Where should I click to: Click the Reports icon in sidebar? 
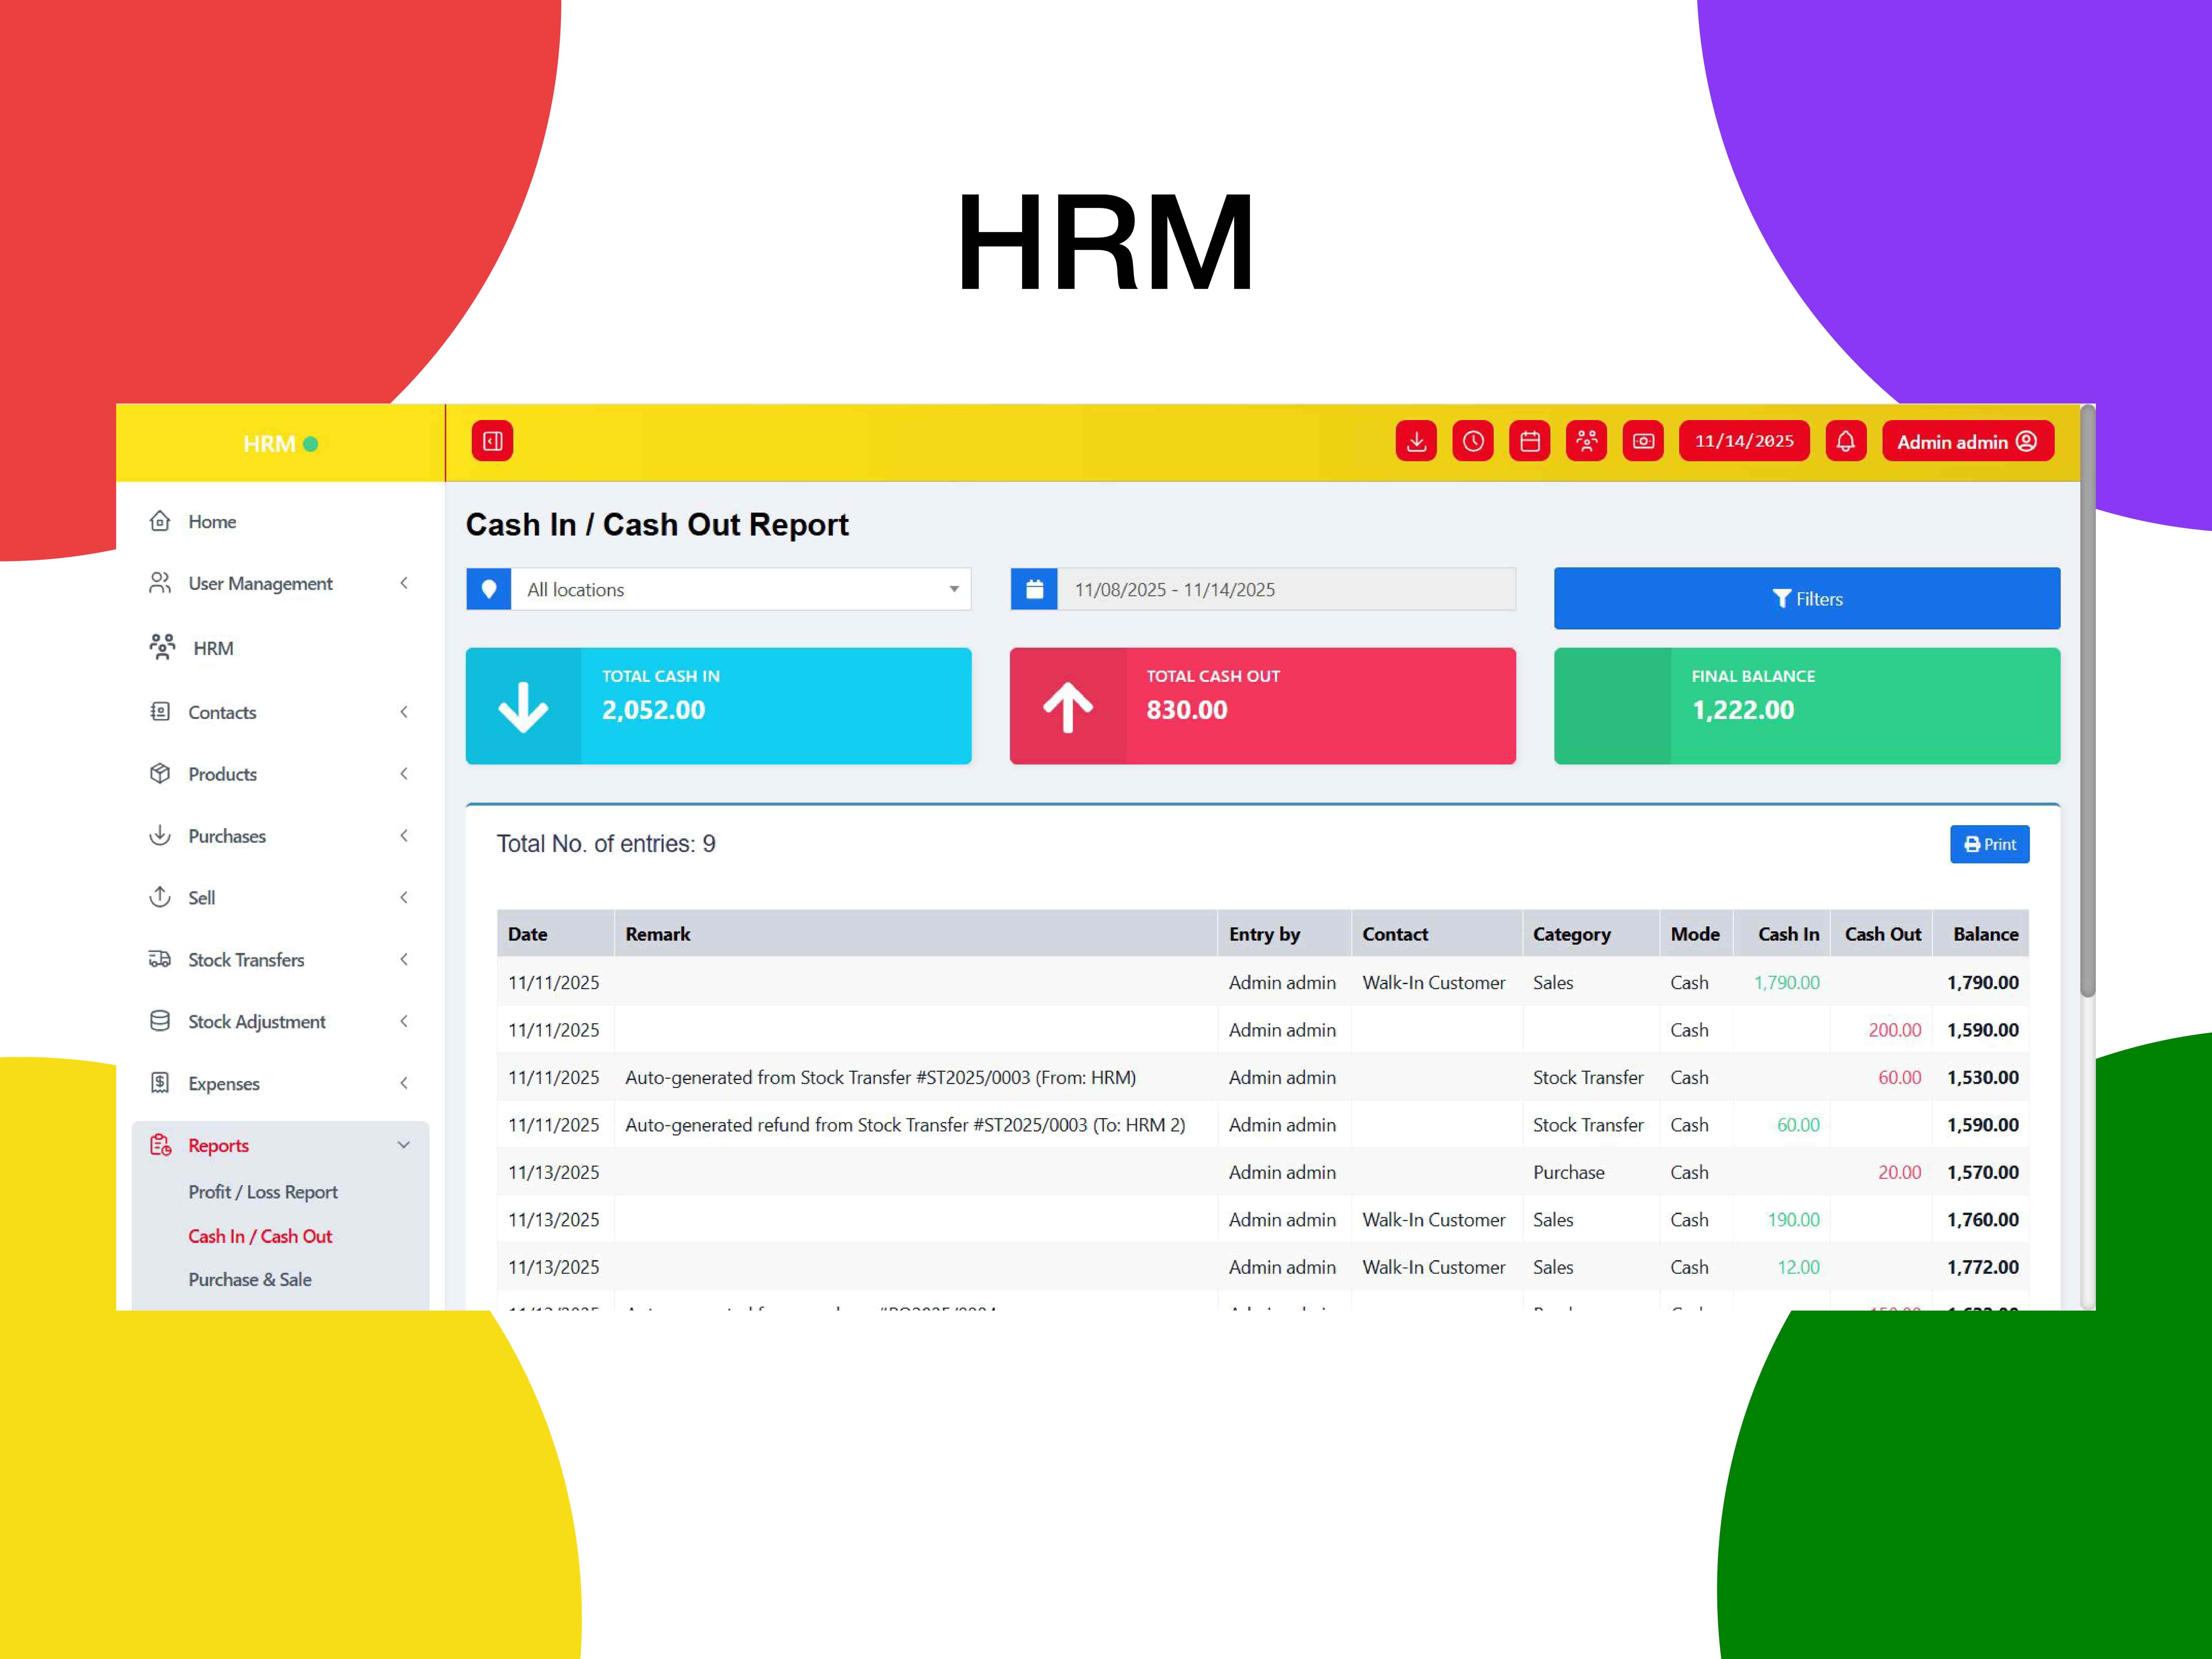(x=160, y=1145)
